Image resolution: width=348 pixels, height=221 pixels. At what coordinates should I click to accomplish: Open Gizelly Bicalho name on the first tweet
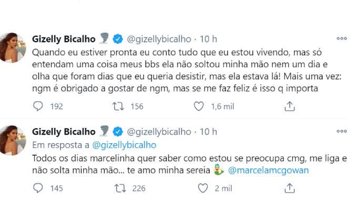click(x=64, y=39)
